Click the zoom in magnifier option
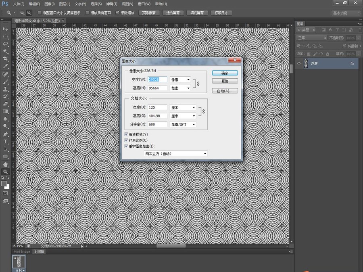 click(22, 13)
